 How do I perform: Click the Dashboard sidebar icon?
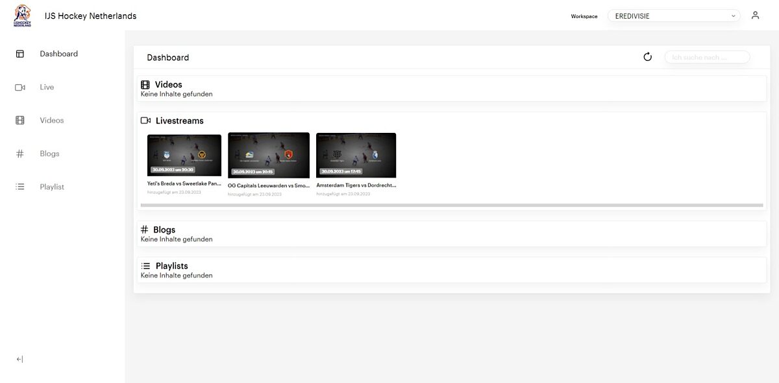20,54
